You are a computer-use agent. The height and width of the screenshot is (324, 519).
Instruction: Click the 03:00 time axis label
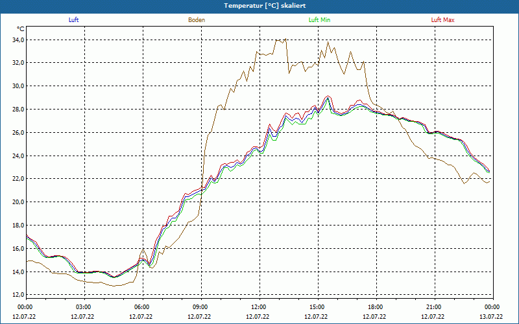coord(84,307)
